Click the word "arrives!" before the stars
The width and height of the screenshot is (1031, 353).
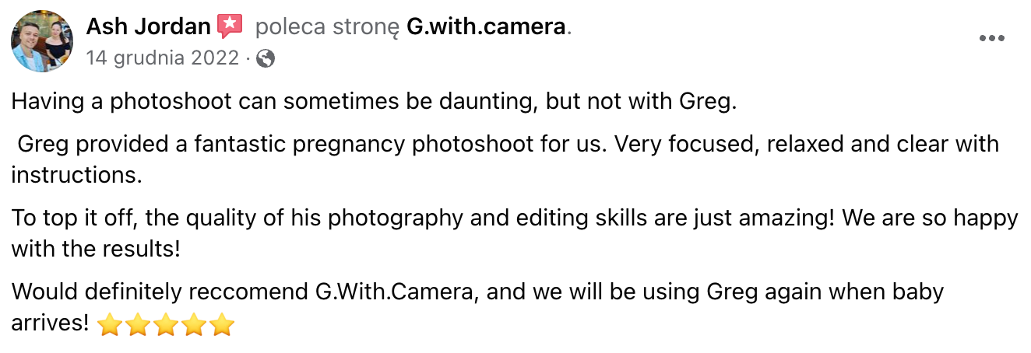pos(51,323)
